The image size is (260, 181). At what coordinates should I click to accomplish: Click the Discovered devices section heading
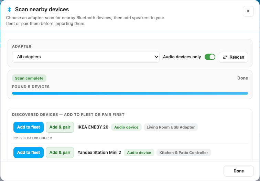(x=68, y=114)
